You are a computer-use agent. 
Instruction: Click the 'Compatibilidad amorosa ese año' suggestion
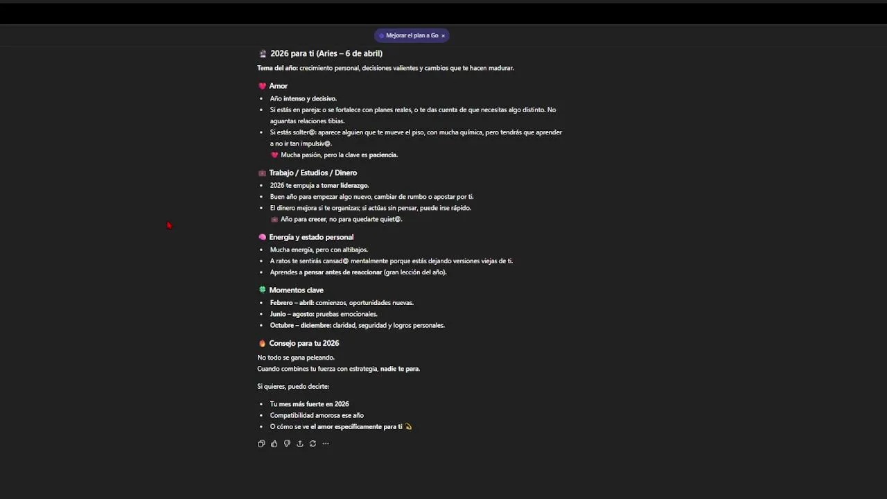coord(317,415)
